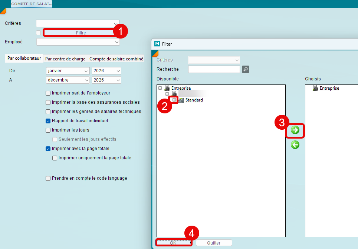Open the Employé dropdown list

click(78, 42)
